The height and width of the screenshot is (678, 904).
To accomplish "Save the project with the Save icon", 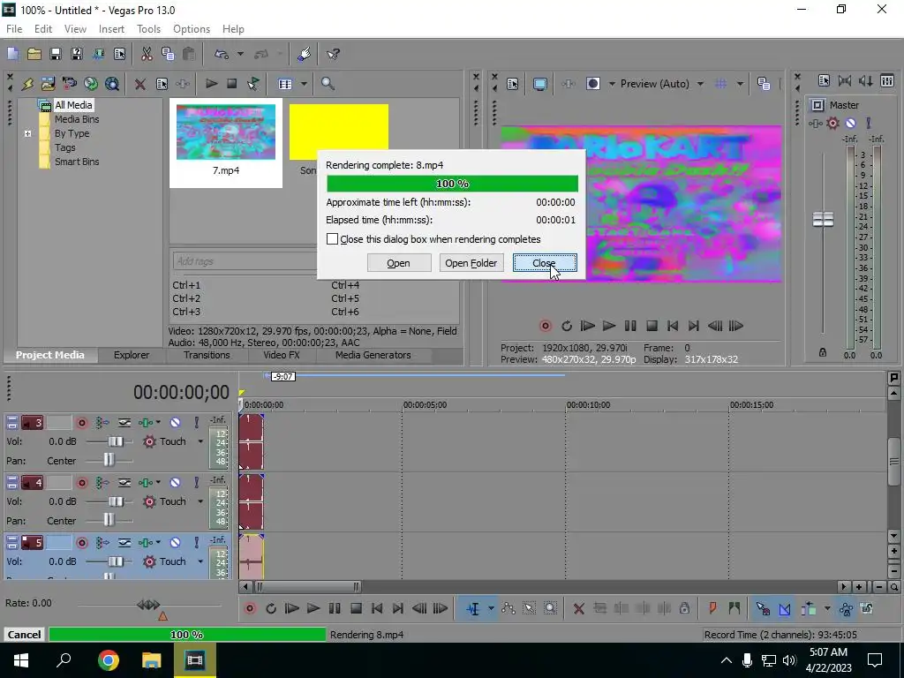I will (x=56, y=54).
